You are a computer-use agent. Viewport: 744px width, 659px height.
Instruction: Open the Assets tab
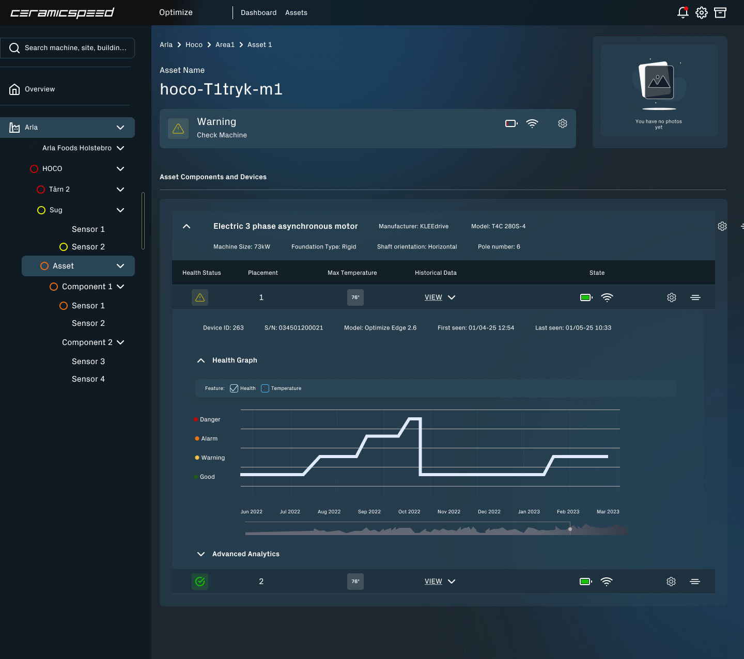tap(296, 13)
